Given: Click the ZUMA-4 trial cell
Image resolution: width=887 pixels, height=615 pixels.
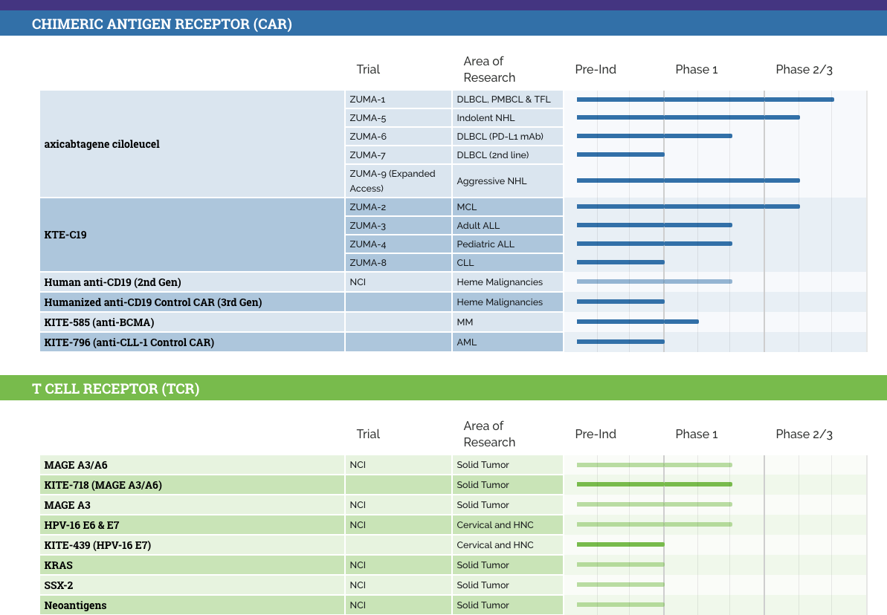Looking at the screenshot, I should (x=399, y=244).
